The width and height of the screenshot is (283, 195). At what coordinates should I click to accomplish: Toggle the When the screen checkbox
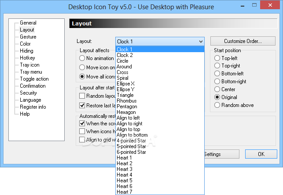tap(82, 124)
